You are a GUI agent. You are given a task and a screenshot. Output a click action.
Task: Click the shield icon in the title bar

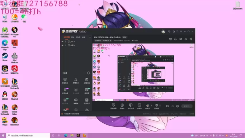pyautogui.click(x=169, y=32)
